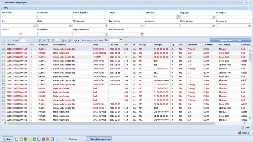This screenshot has width=253, height=142.
Task: Collapse the Filtry panel with chevron icon
Action: point(249,8)
